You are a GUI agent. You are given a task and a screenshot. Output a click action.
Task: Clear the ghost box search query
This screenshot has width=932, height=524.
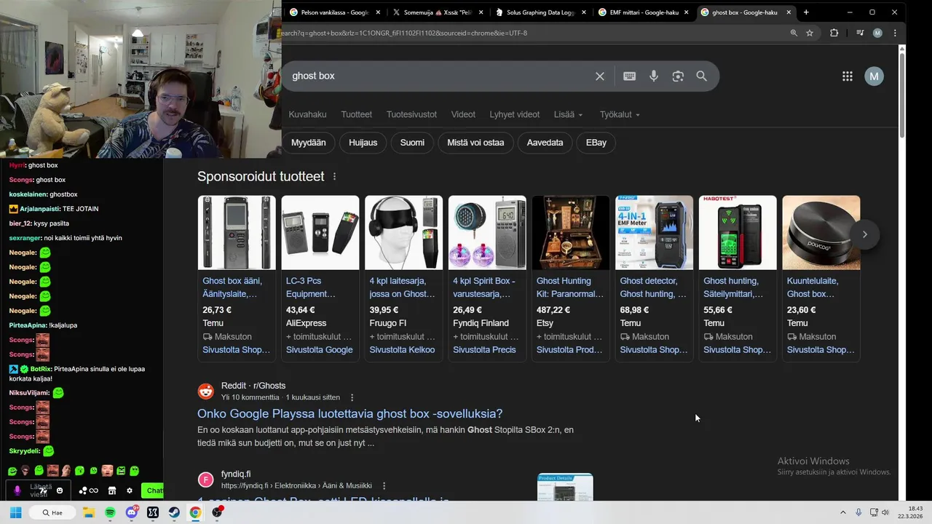point(600,76)
